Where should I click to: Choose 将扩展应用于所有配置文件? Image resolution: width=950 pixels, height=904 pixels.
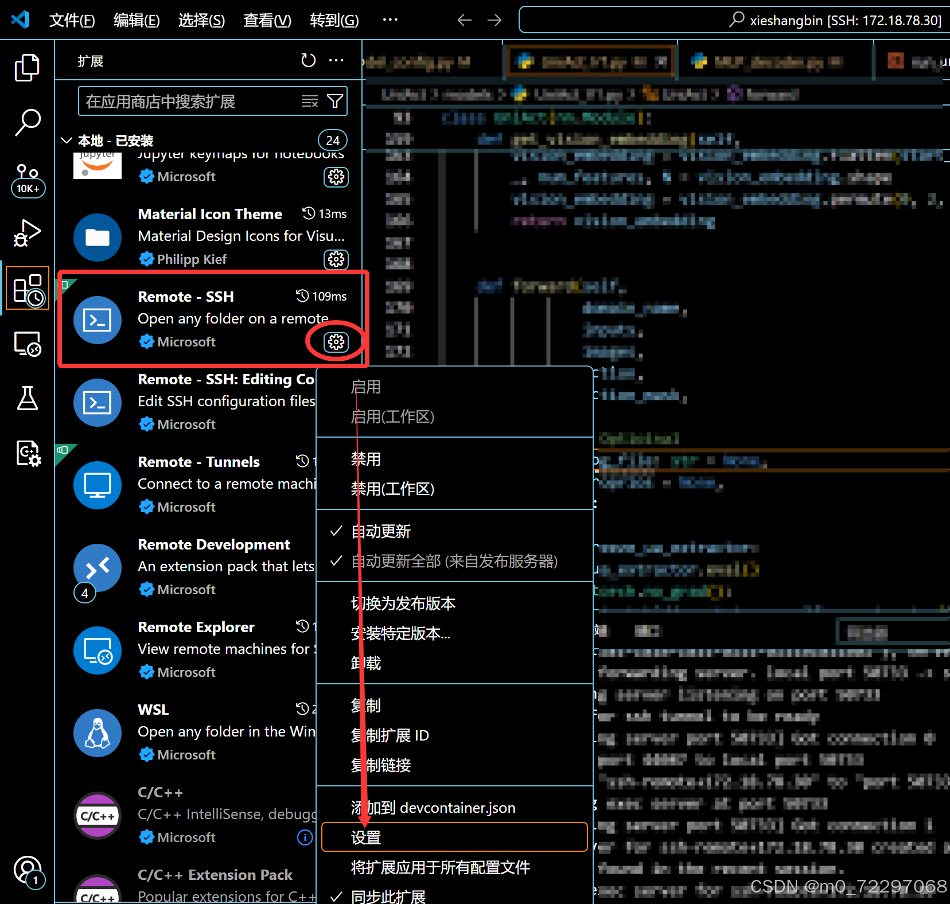pos(454,867)
